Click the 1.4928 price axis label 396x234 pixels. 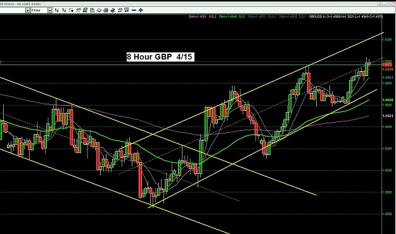[388, 70]
